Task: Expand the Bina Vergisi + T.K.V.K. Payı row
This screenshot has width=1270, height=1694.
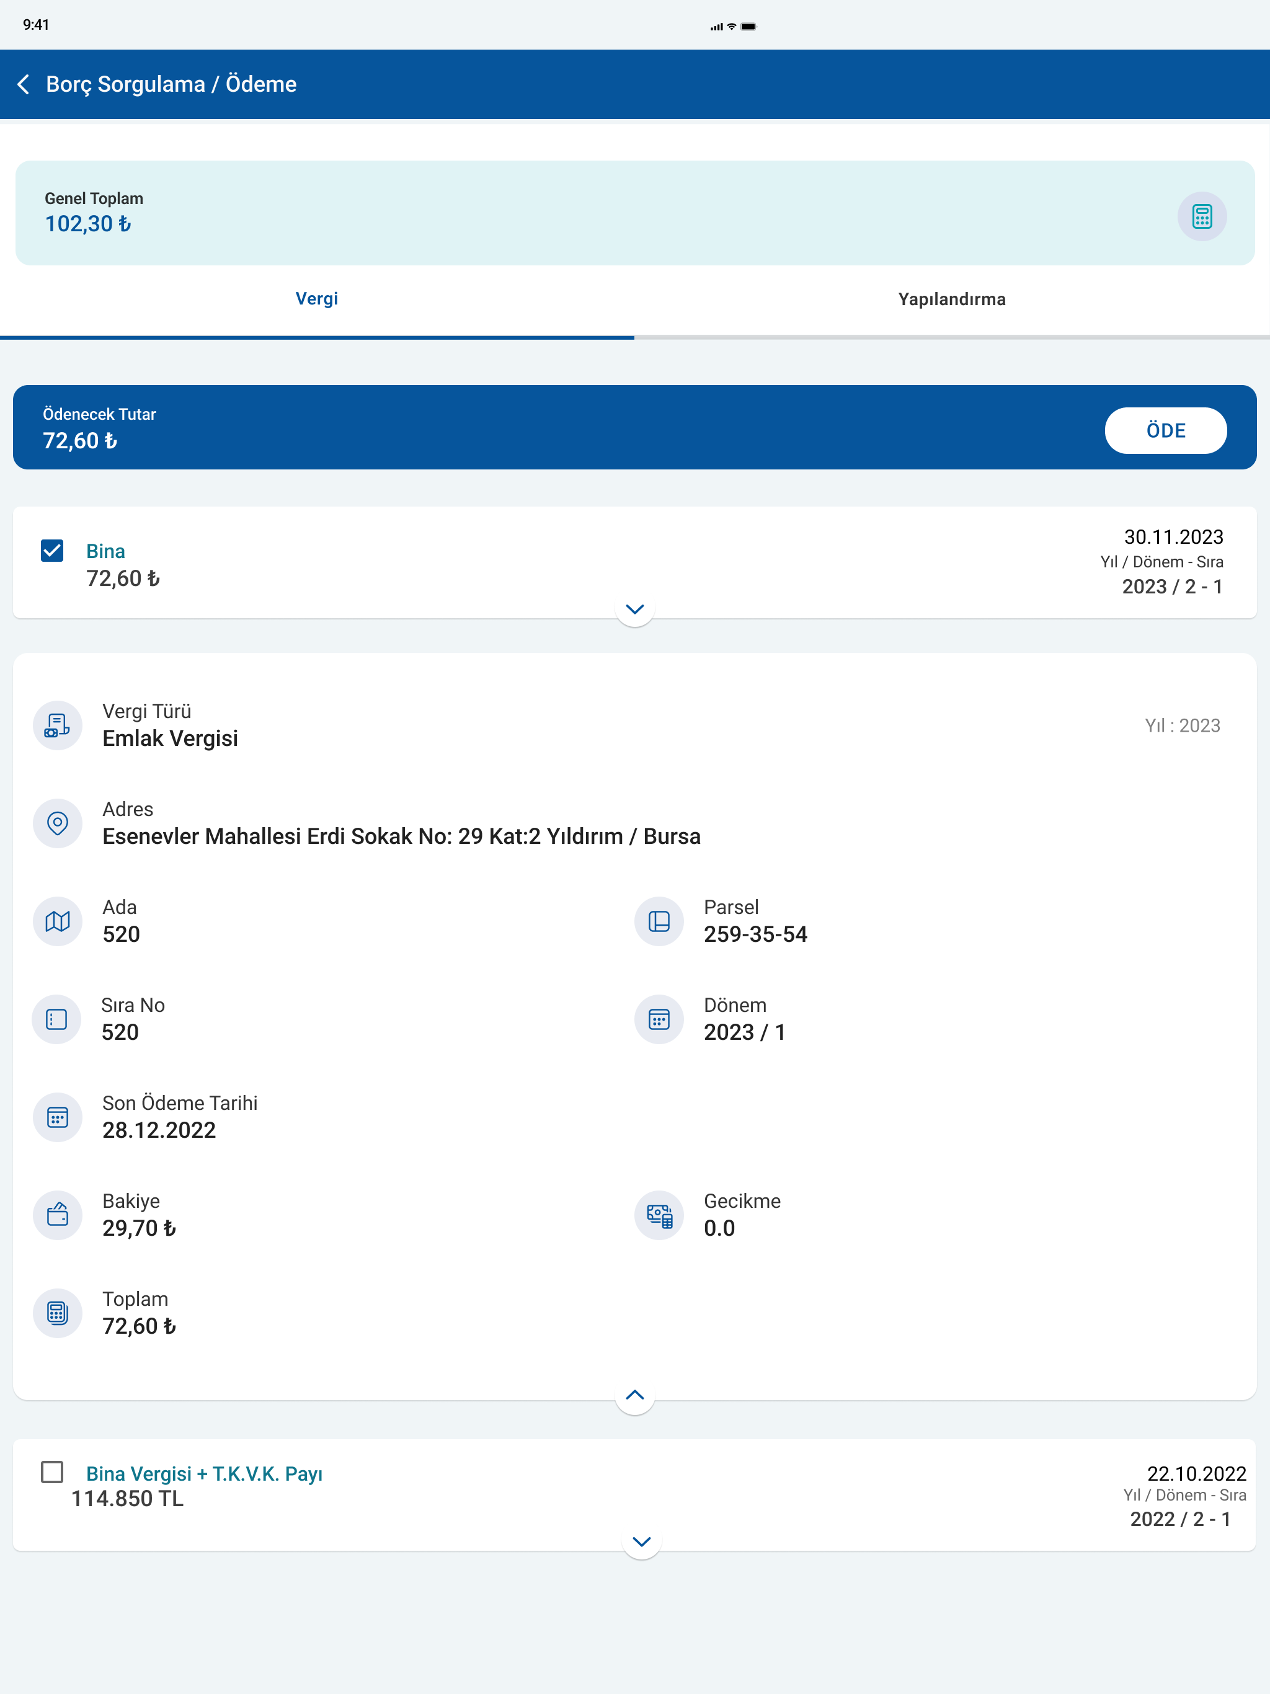Action: click(x=642, y=1541)
